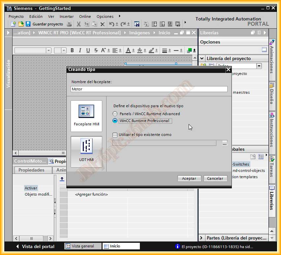Click the Delete X icon in toolbar
This screenshot has height=255, width=281.
pos(102,24)
